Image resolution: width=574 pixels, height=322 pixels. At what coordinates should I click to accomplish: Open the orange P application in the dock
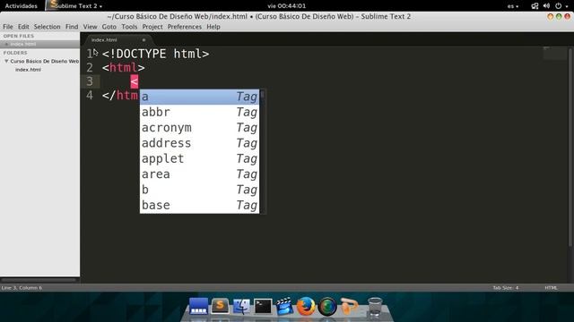pyautogui.click(x=349, y=306)
